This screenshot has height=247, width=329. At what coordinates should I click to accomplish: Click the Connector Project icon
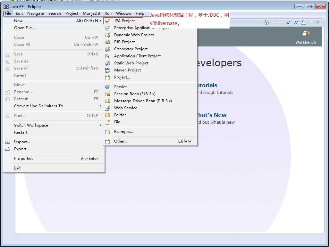[x=107, y=49]
